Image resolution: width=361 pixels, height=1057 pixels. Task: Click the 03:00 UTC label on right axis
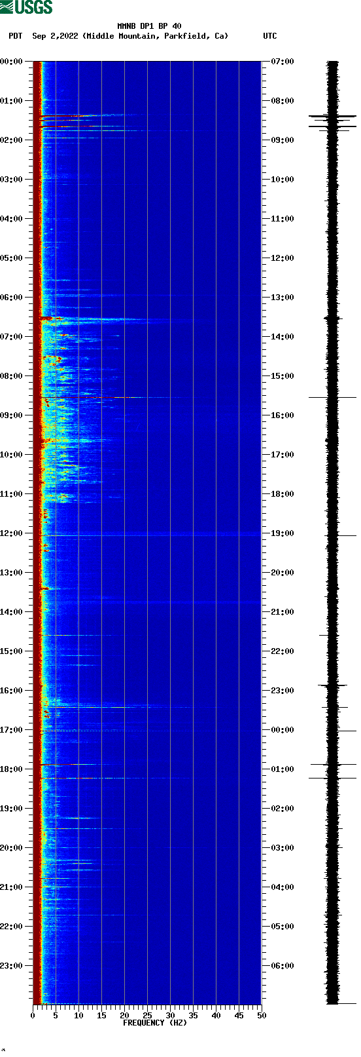click(x=283, y=848)
